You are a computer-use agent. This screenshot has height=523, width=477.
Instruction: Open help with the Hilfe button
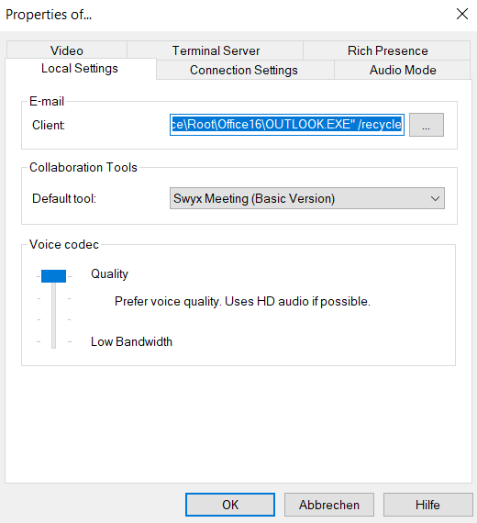tap(428, 505)
